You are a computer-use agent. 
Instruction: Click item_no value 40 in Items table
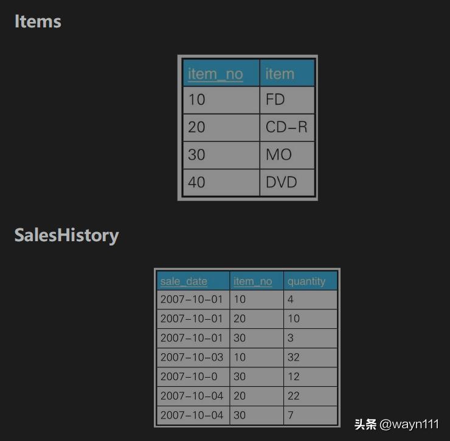pyautogui.click(x=197, y=182)
